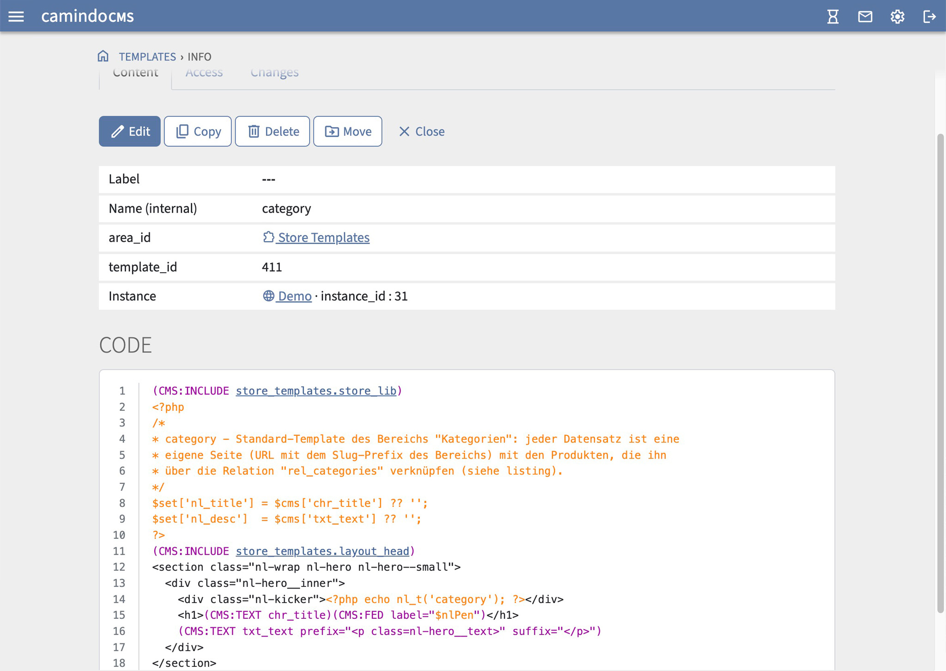Follow the store_templates.layout_head include link
This screenshot has height=671, width=946.
pyautogui.click(x=322, y=551)
